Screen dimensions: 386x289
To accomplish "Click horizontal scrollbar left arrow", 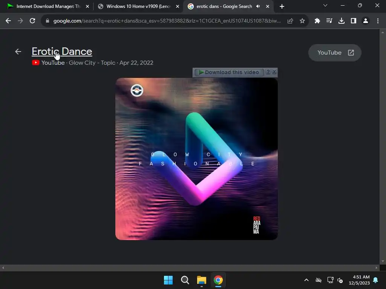I will (x=3, y=268).
